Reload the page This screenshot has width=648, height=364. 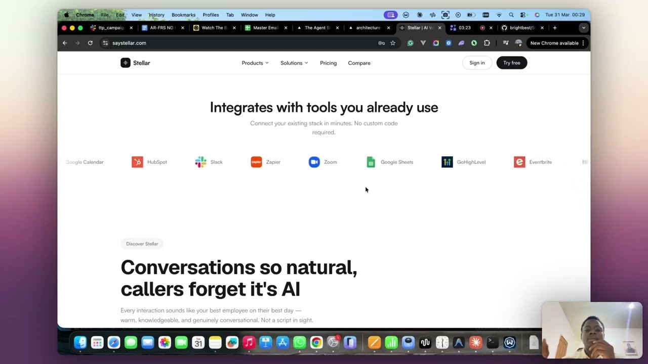coord(90,43)
